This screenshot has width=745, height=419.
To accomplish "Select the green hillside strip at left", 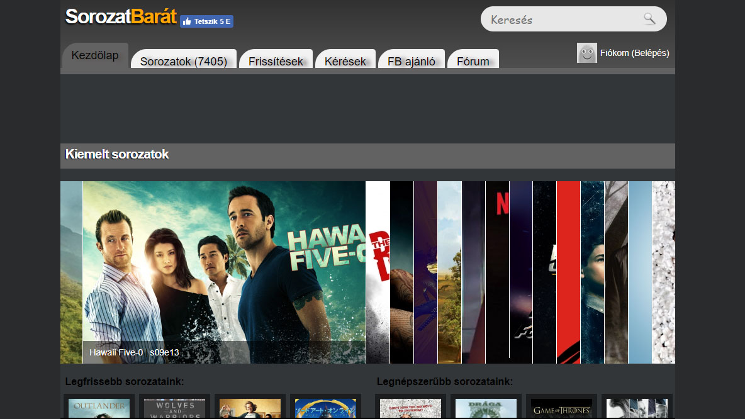I will (71, 272).
